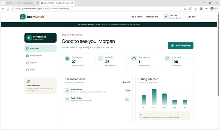Open Alex Johnson inquiry row

tap(97, 91)
